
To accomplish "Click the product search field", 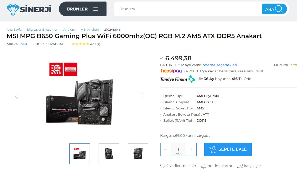I will pos(187,9).
